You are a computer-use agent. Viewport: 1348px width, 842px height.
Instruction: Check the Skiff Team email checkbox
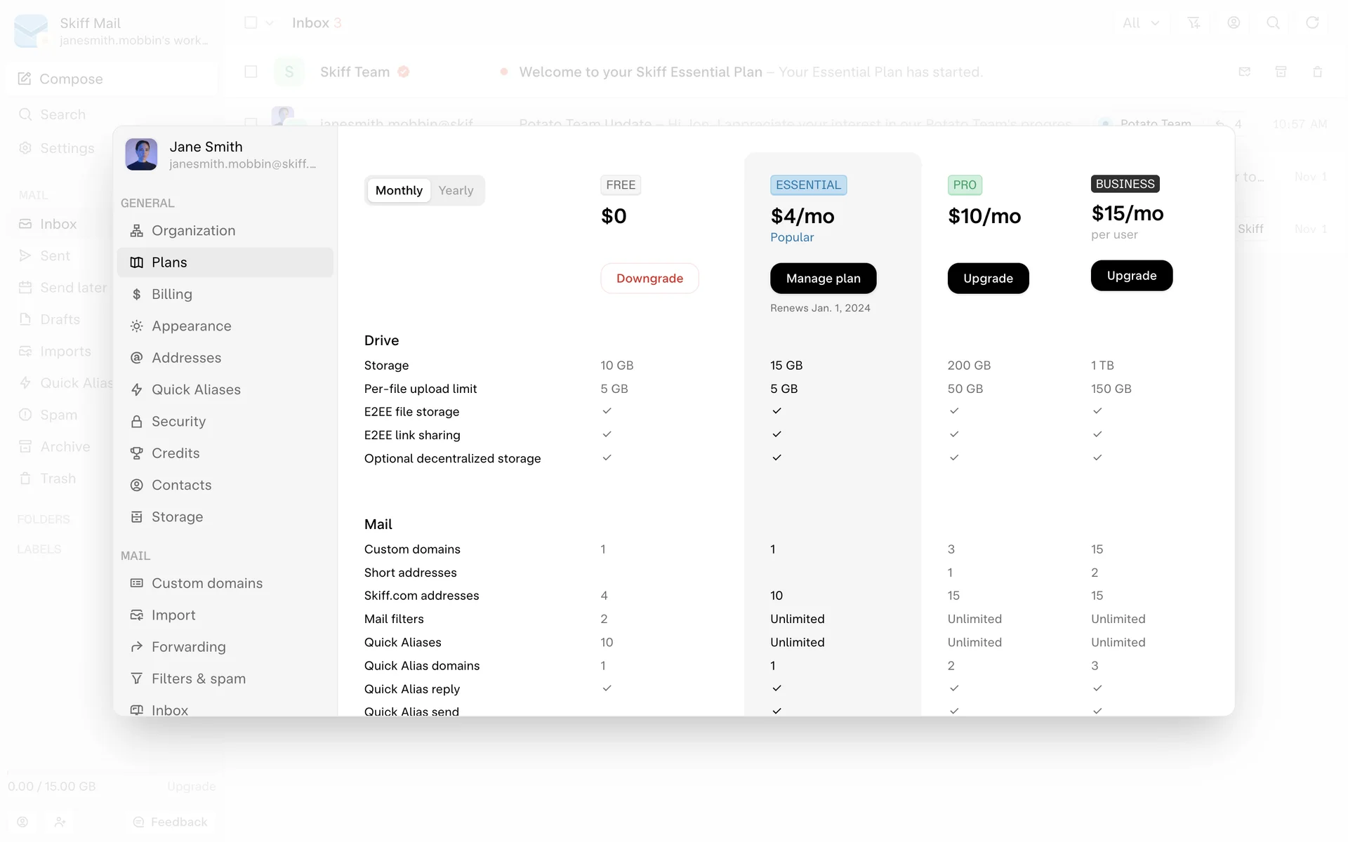click(251, 72)
